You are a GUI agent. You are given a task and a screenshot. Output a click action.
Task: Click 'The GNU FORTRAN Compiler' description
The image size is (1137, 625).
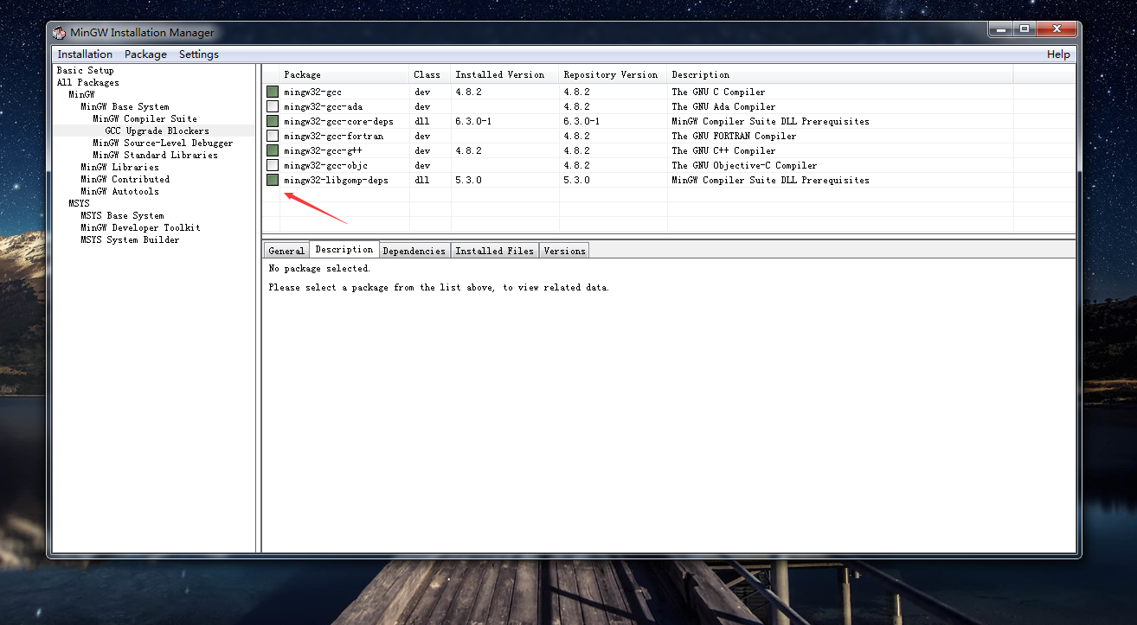point(734,136)
